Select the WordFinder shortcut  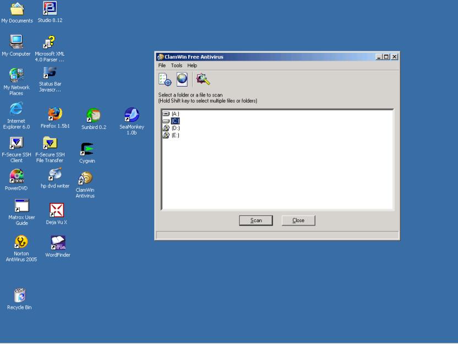click(x=58, y=246)
